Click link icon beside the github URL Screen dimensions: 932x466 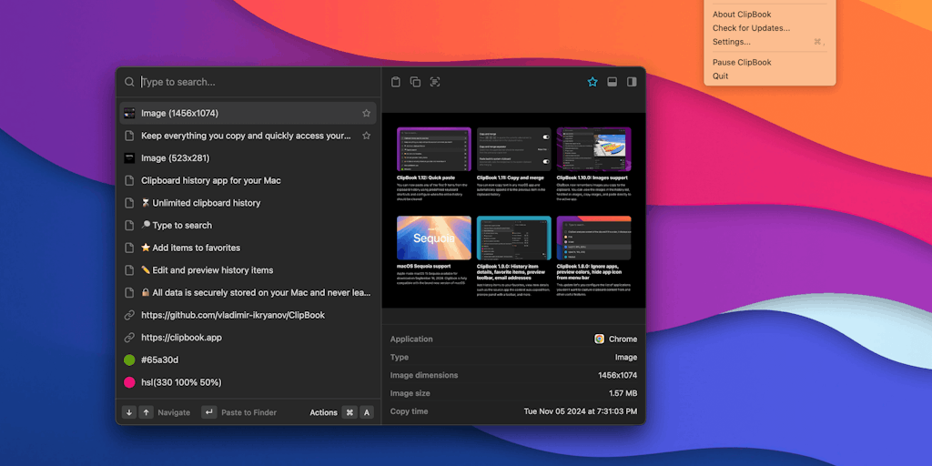tap(129, 315)
